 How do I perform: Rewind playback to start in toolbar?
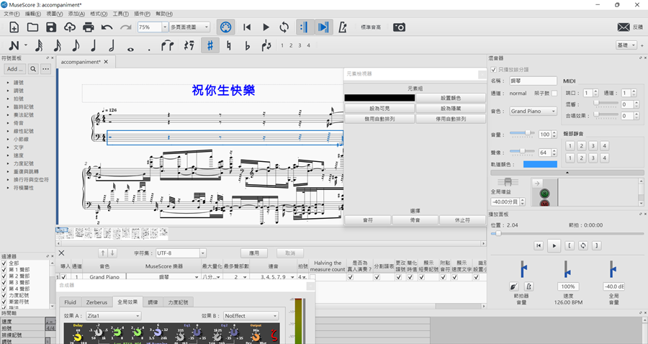(247, 27)
